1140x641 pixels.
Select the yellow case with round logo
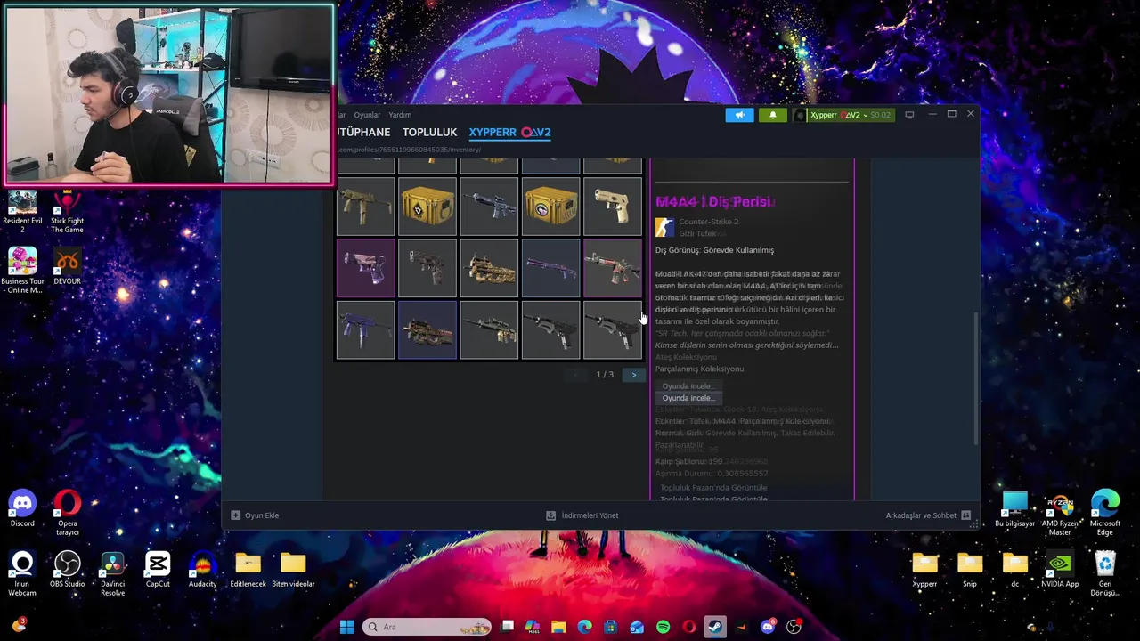(x=550, y=206)
